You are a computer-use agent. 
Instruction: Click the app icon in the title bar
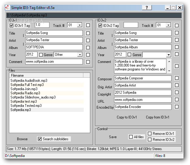coord(7,7)
